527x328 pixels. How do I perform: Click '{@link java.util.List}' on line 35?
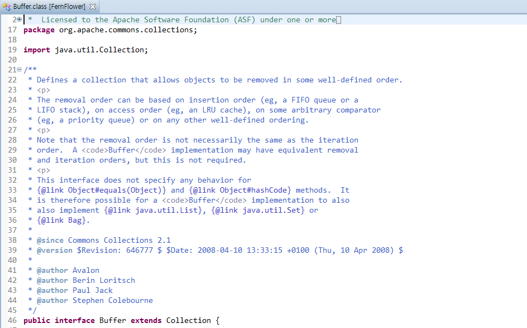point(153,210)
